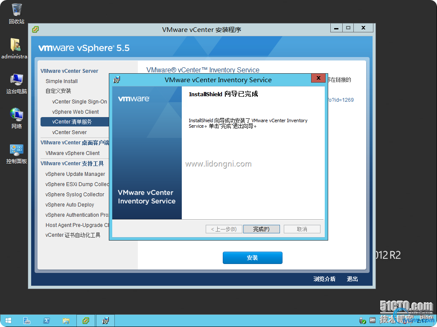Screen dimensions: 437x327
Task: Click the partially hidden id=1269 hyperlink
Action: pyautogui.click(x=341, y=100)
